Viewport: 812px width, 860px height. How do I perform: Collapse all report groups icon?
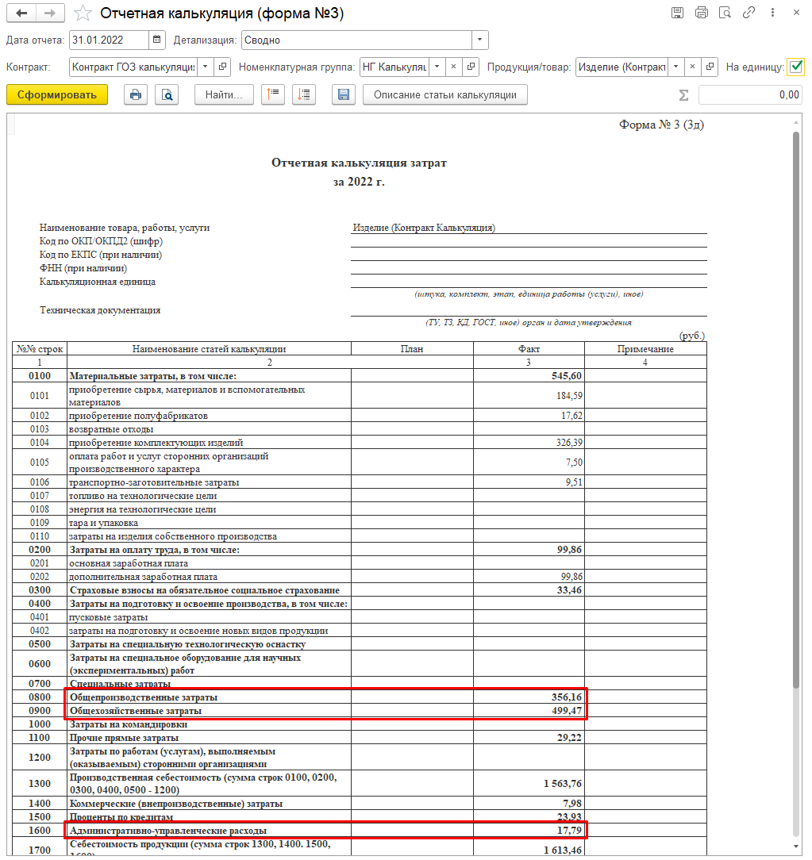click(x=274, y=95)
